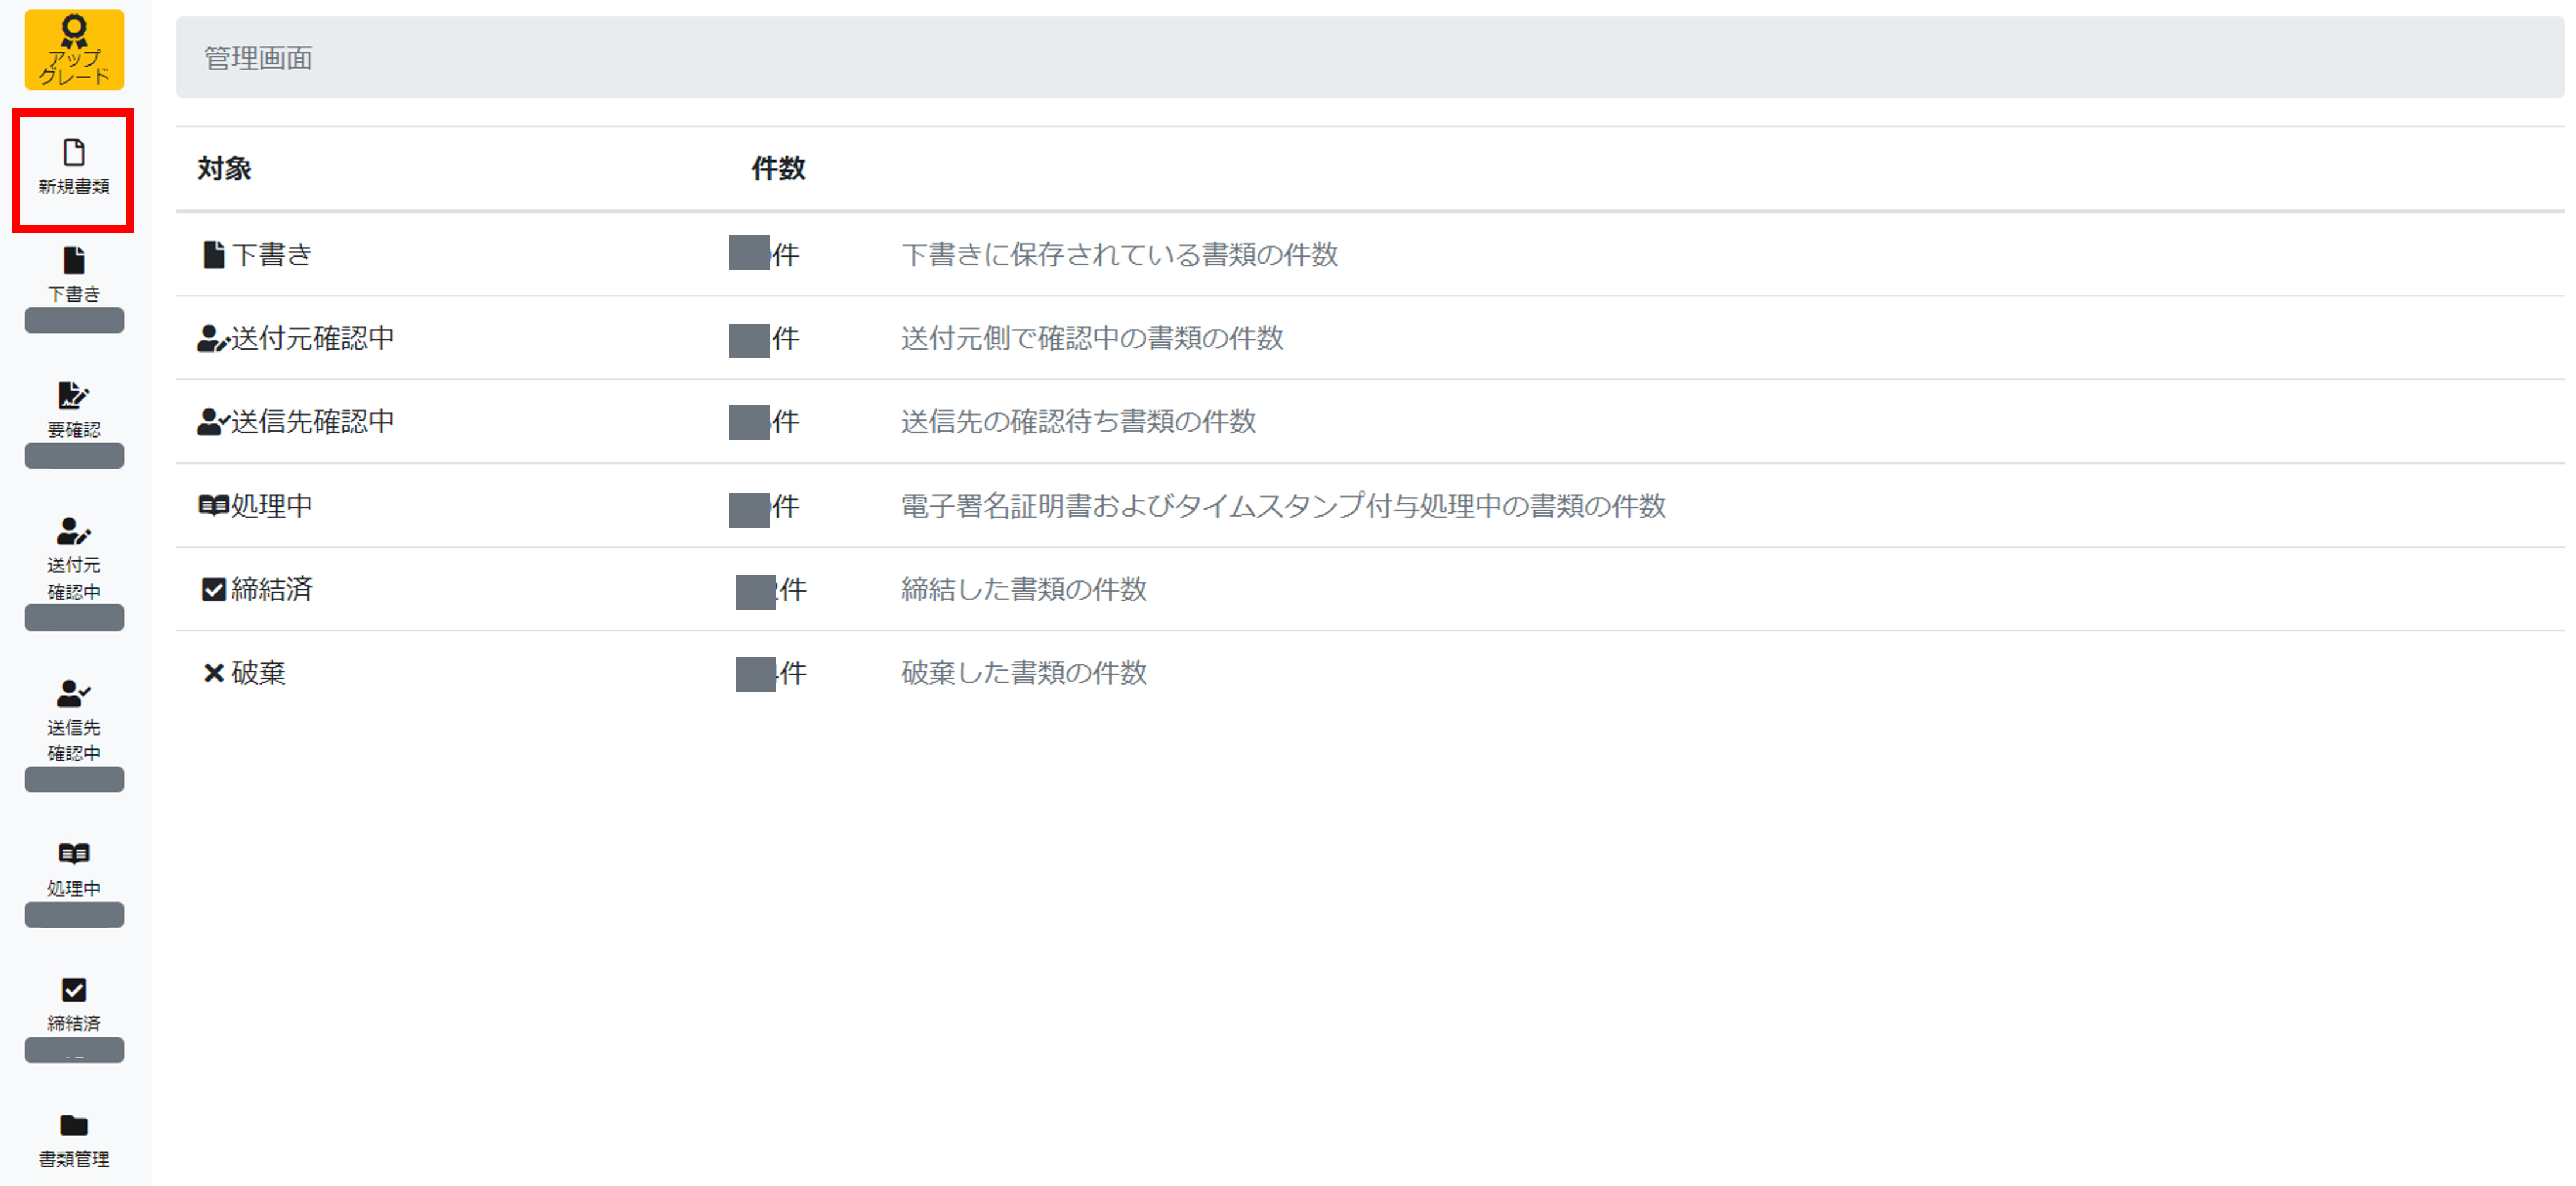Click the count value in the 下書き row
This screenshot has height=1186, width=2576.
764,254
